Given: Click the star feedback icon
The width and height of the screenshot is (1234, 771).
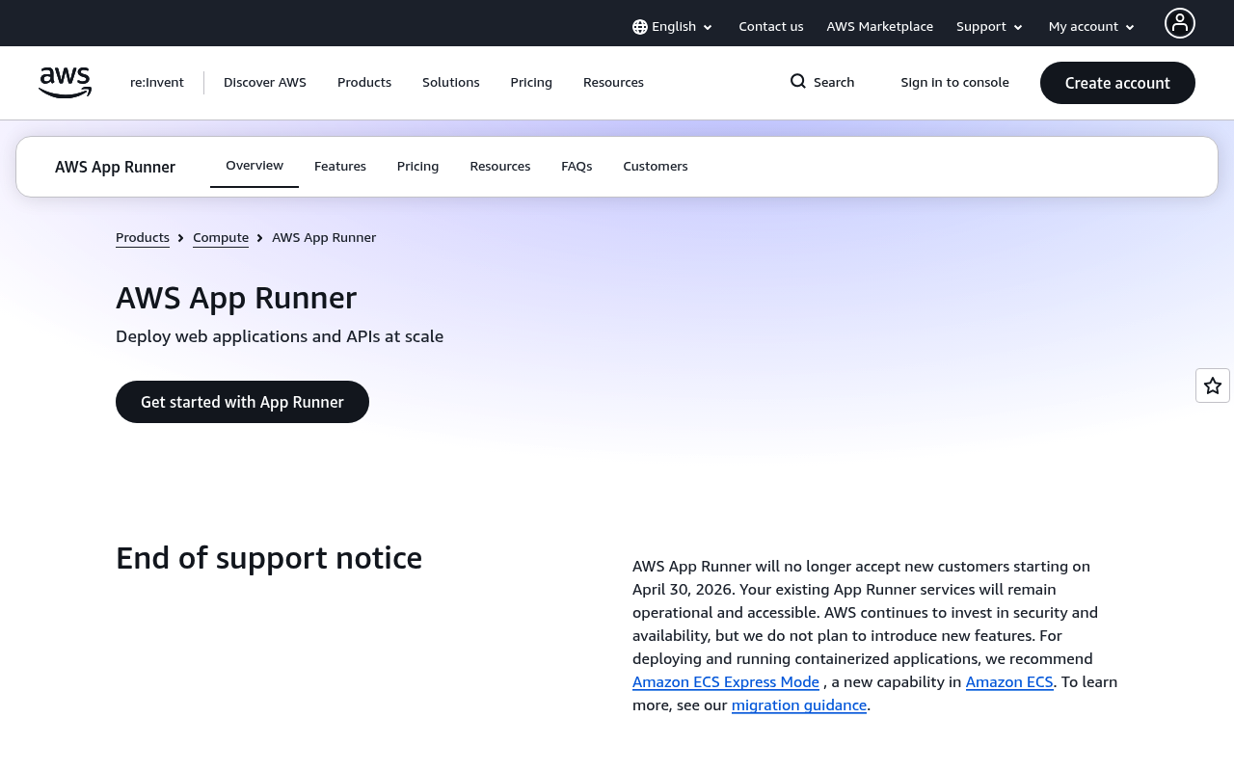Looking at the screenshot, I should coord(1213,385).
